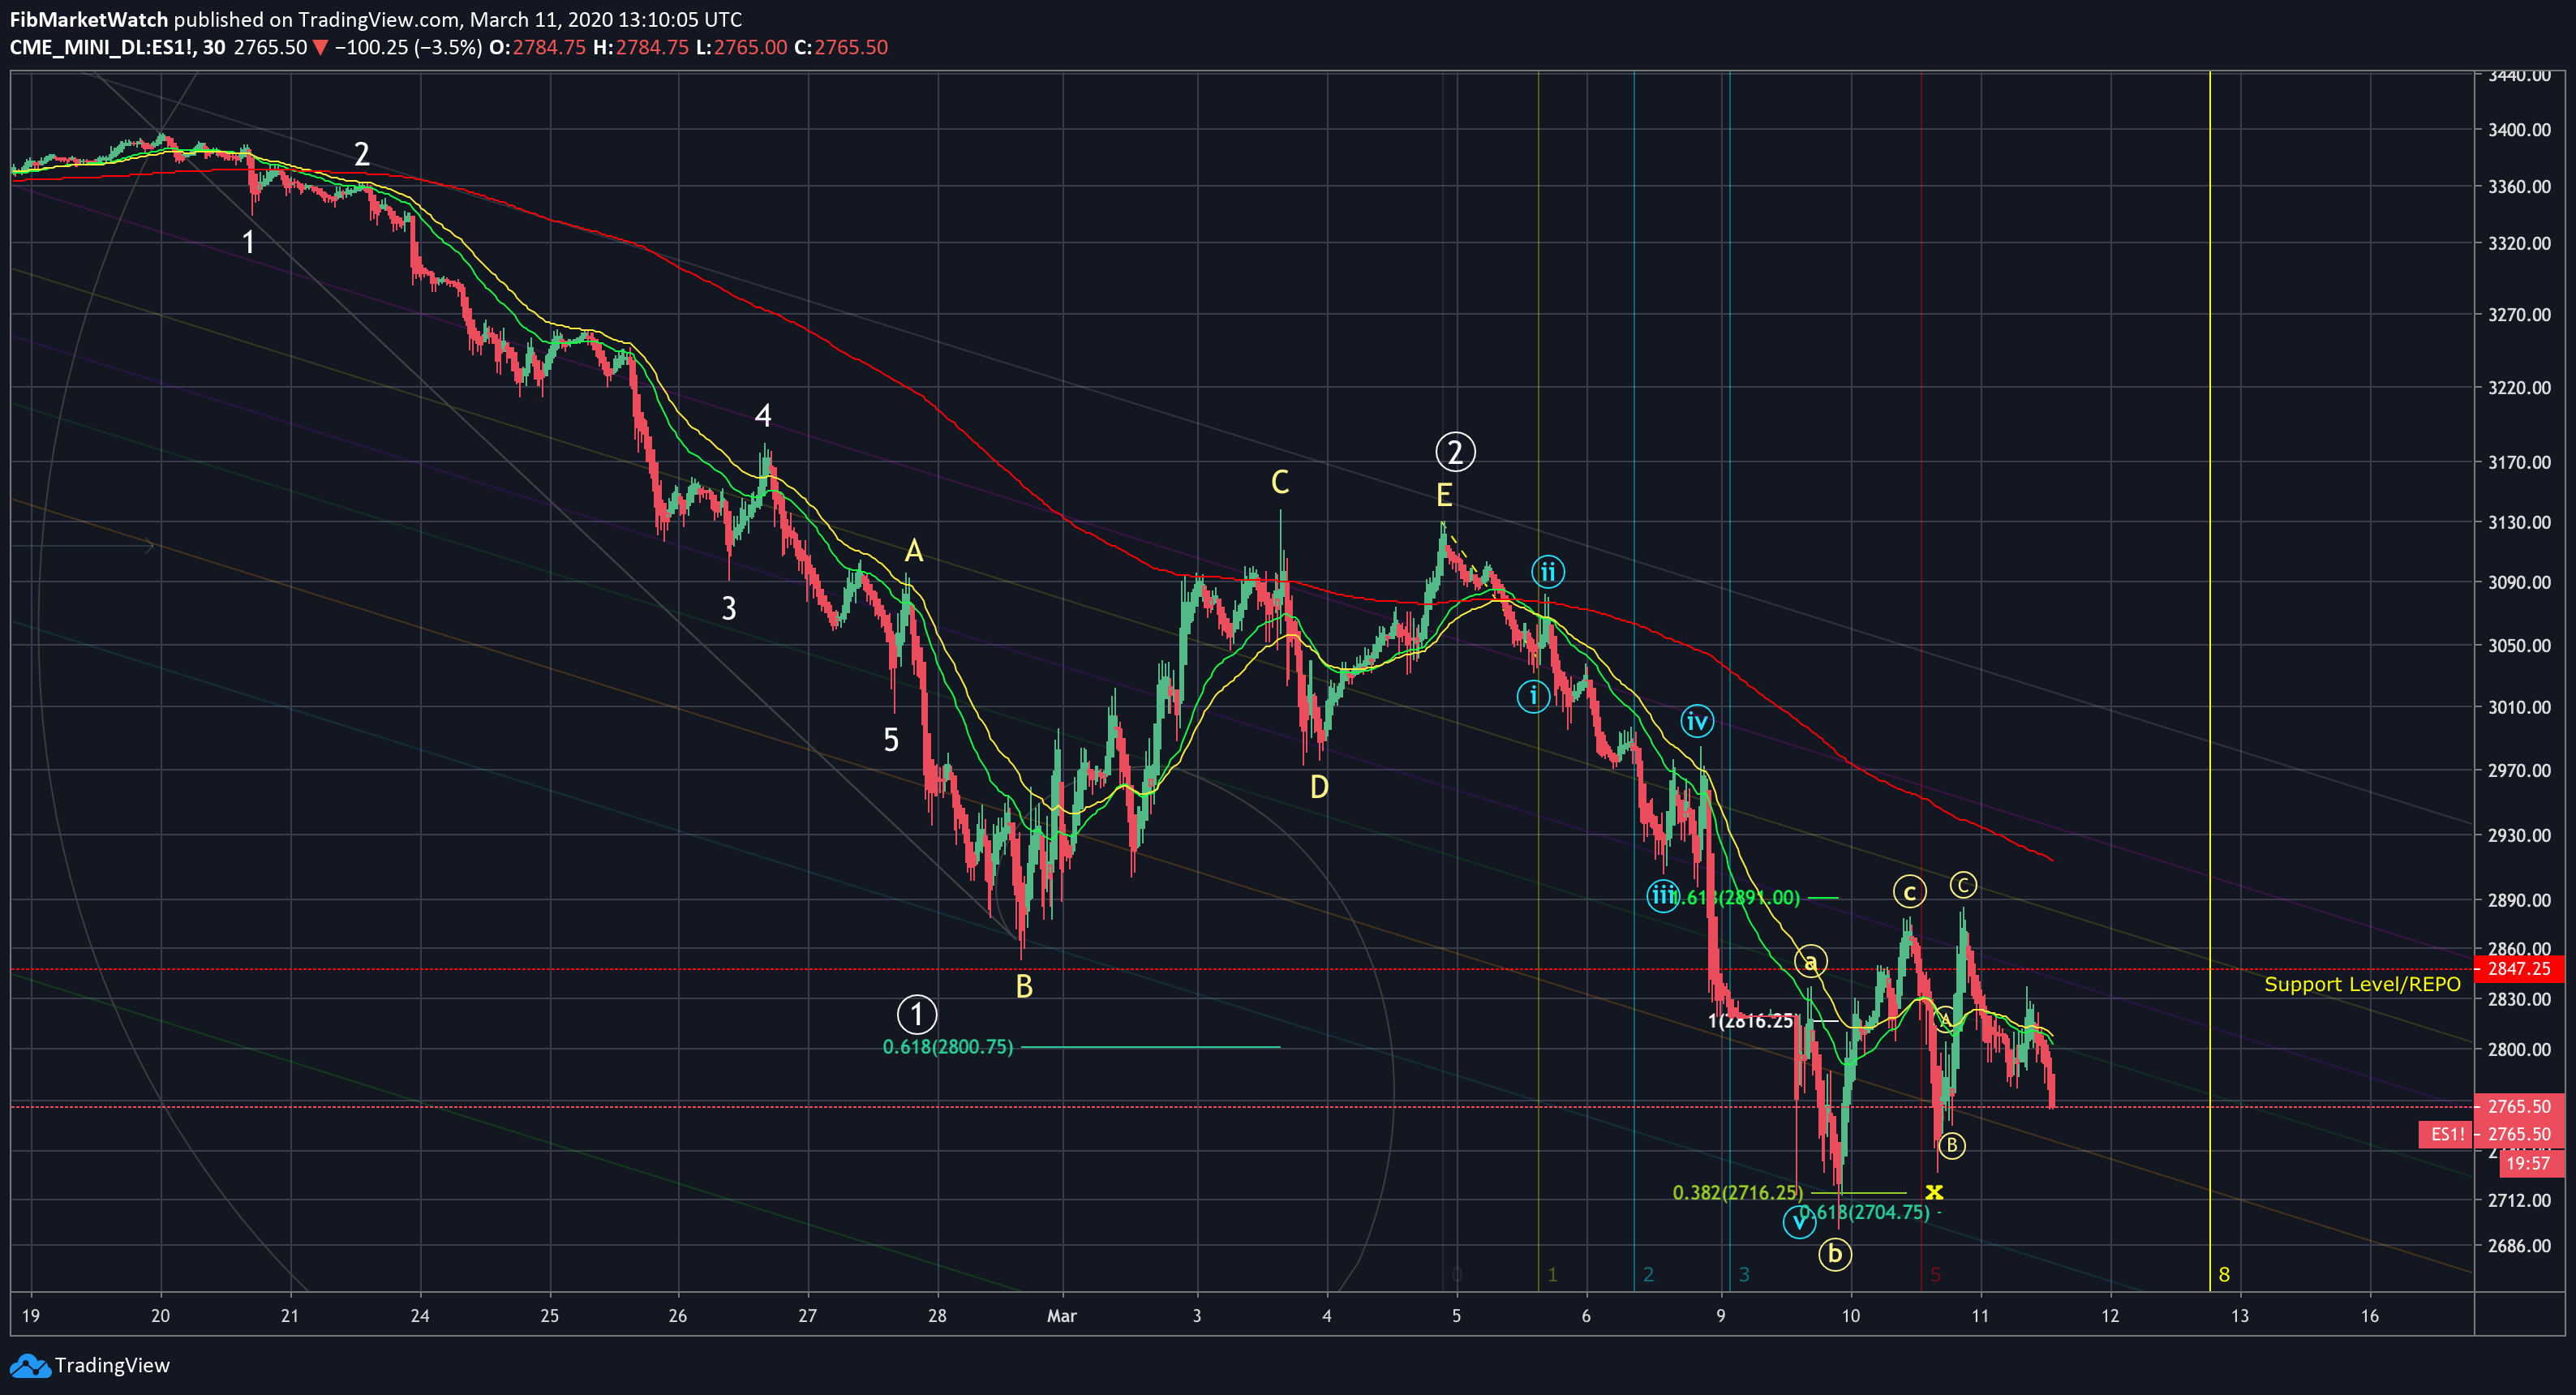Click the cyan circled v marker

click(1799, 1221)
